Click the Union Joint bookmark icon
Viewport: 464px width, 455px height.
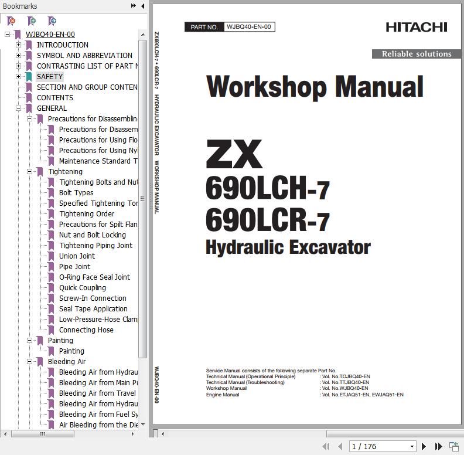(x=51, y=256)
